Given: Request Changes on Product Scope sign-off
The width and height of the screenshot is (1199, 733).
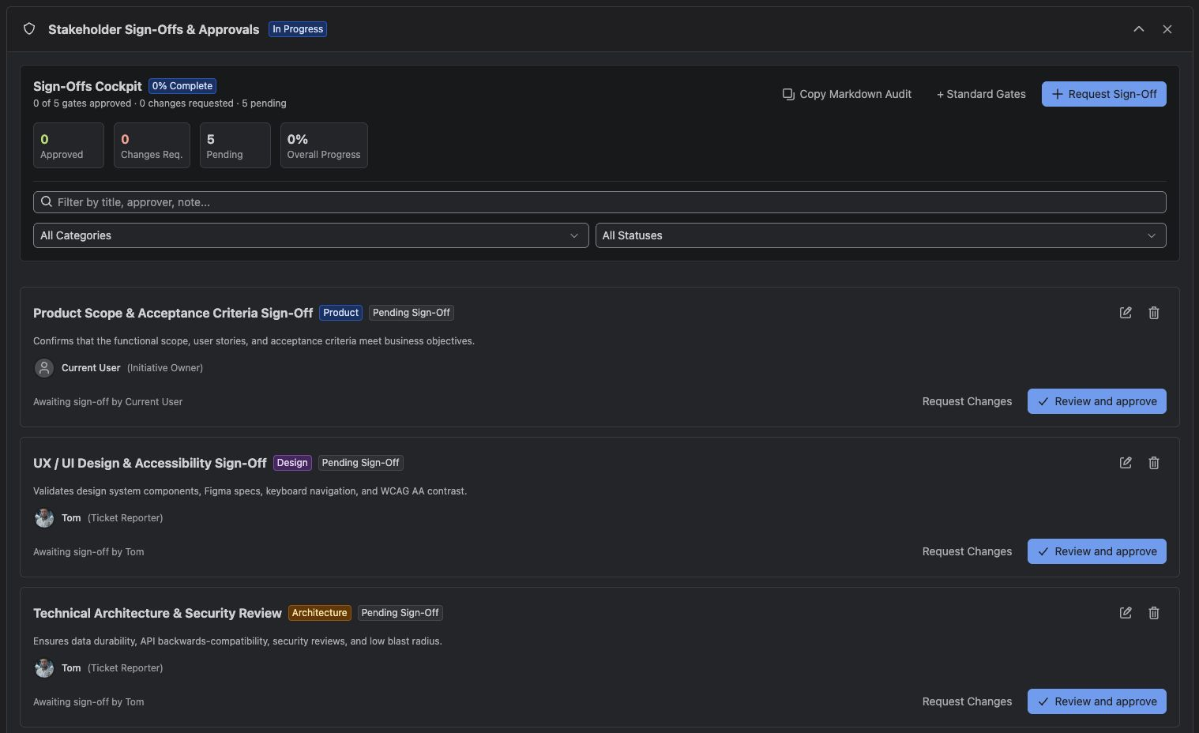Looking at the screenshot, I should click(967, 401).
